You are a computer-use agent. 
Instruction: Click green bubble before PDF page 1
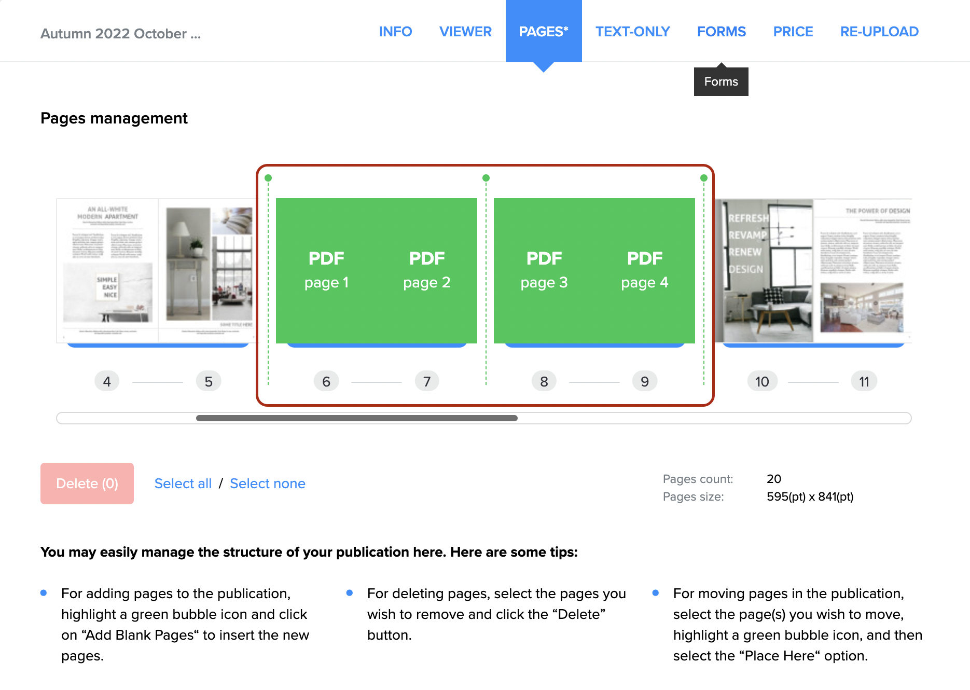pyautogui.click(x=268, y=178)
